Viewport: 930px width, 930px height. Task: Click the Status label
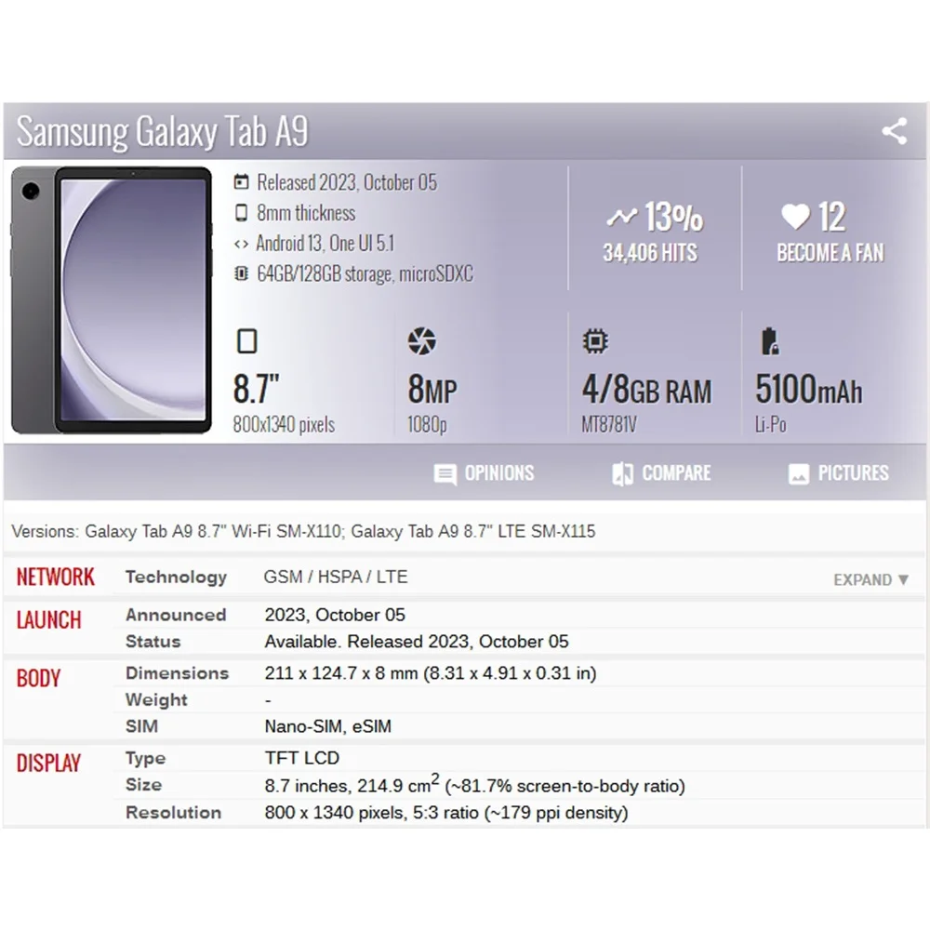click(x=153, y=642)
